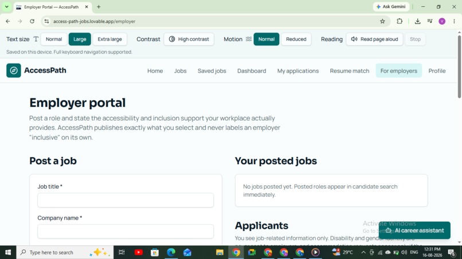The height and width of the screenshot is (259, 462).
Task: Start Read page aloud
Action: click(374, 39)
